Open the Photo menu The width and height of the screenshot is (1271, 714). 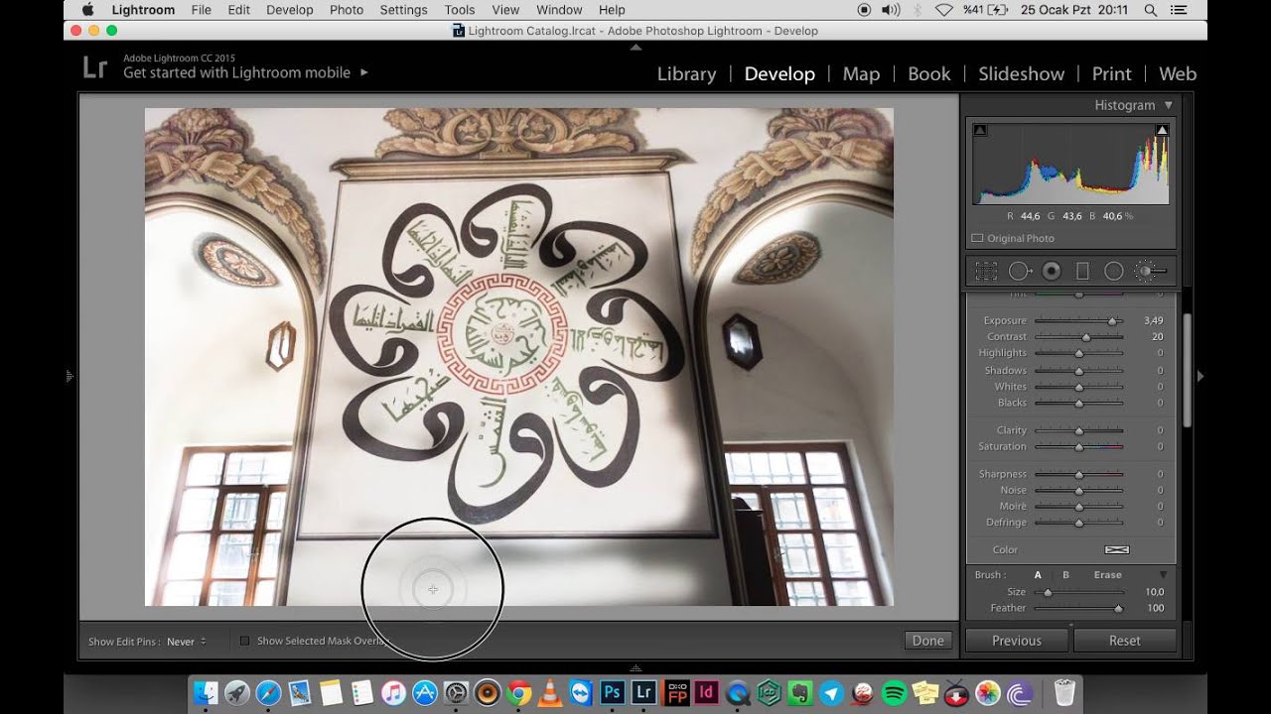pyautogui.click(x=347, y=10)
